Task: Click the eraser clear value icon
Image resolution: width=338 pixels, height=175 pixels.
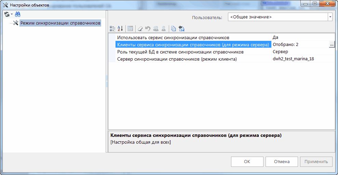Action: coord(140,29)
